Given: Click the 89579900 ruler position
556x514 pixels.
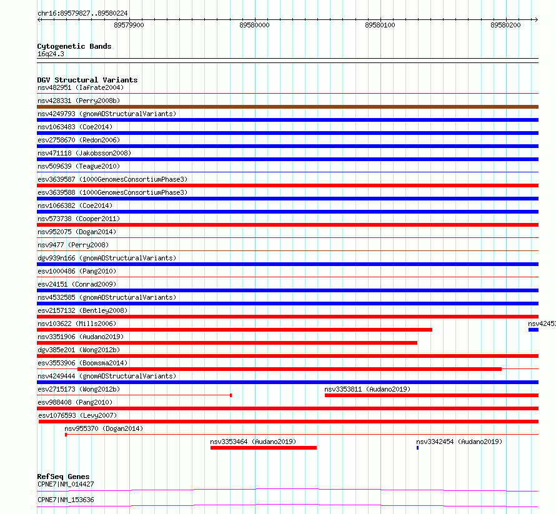Looking at the screenshot, I should tap(129, 25).
